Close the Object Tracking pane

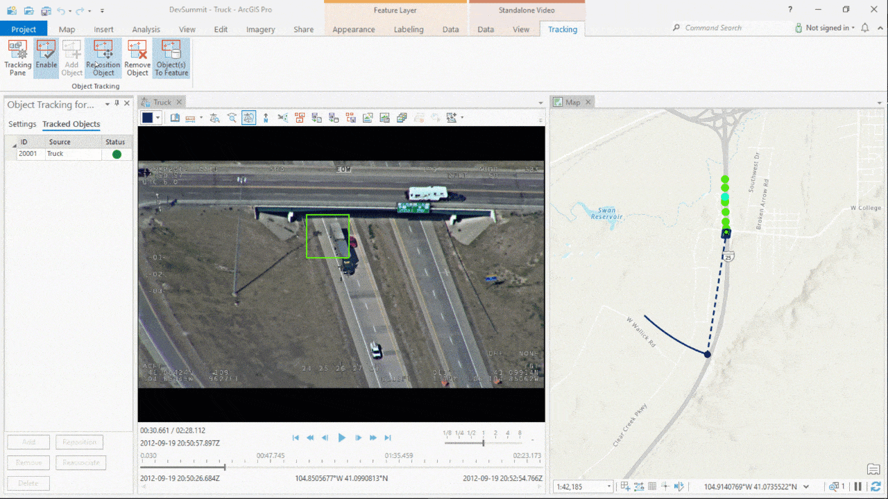[127, 104]
